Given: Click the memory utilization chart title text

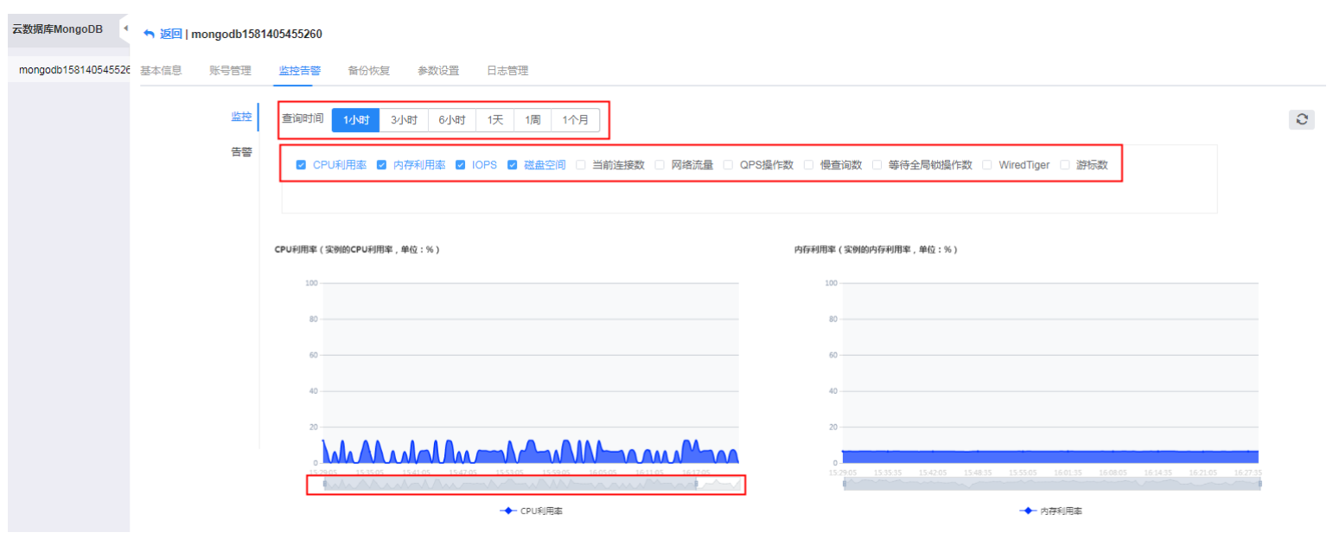Looking at the screenshot, I should coord(876,250).
